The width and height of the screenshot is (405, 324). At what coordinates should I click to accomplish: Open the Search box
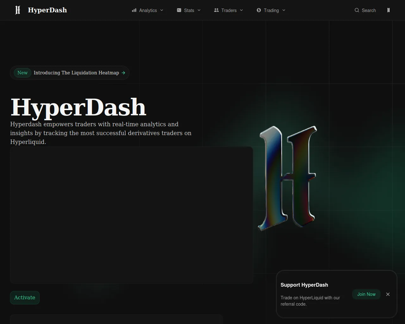(x=365, y=10)
